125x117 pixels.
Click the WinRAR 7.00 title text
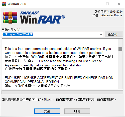[x=17, y=4]
